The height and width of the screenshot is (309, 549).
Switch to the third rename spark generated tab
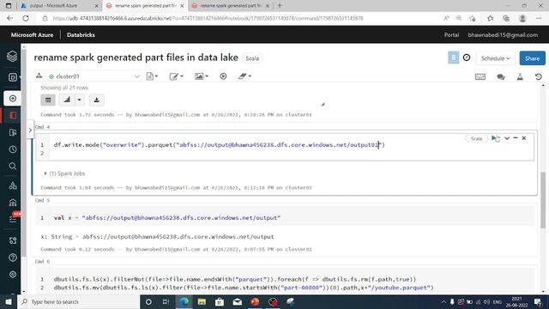(x=231, y=6)
